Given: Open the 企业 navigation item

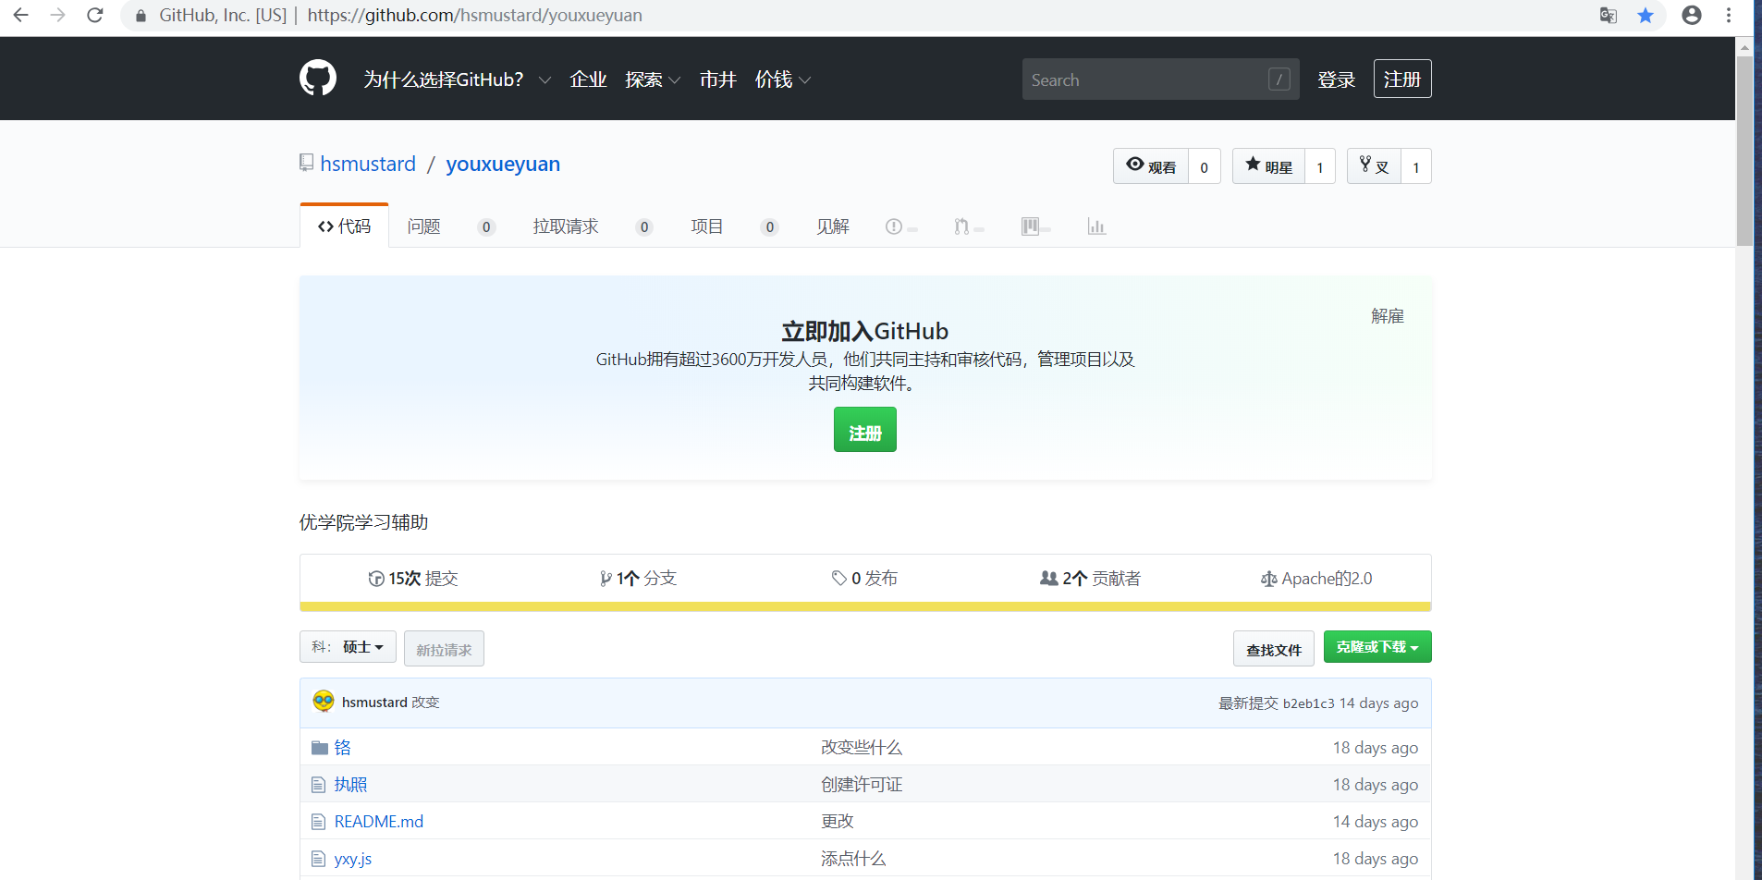Looking at the screenshot, I should 588,79.
